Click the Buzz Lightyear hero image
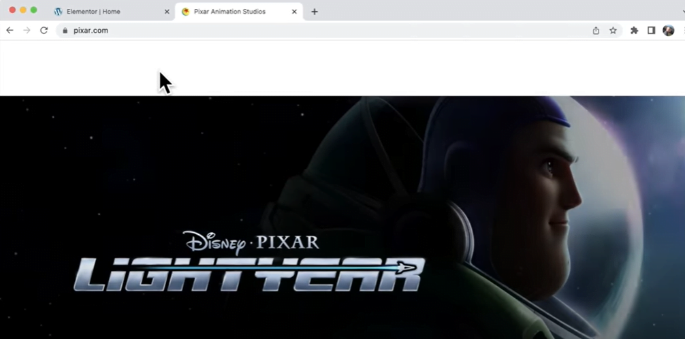685x339 pixels. tap(342, 218)
